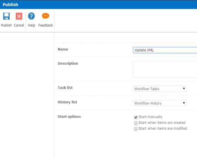The height and width of the screenshot is (158, 197).
Task: Select the Description label text
Action: click(68, 63)
